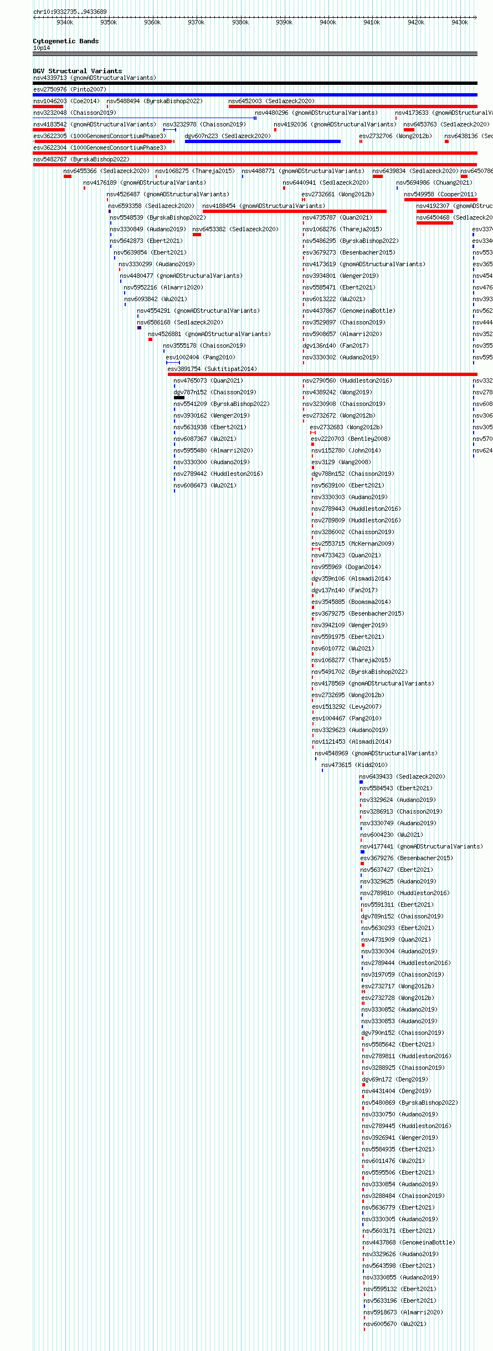The width and height of the screenshot is (493, 1351).
Task: Click the 9420k ruler tick label
Action: pos(416,22)
